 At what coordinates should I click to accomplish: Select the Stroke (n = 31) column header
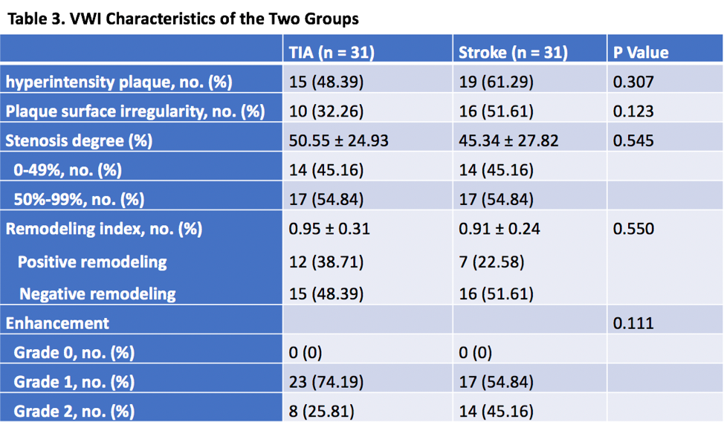coord(513,52)
